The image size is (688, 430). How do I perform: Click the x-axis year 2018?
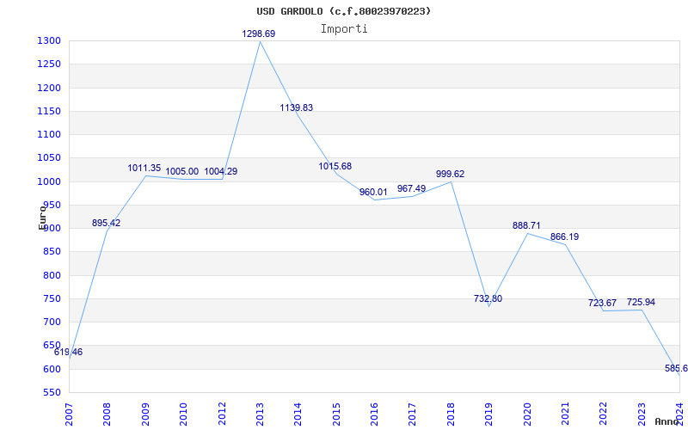click(451, 415)
